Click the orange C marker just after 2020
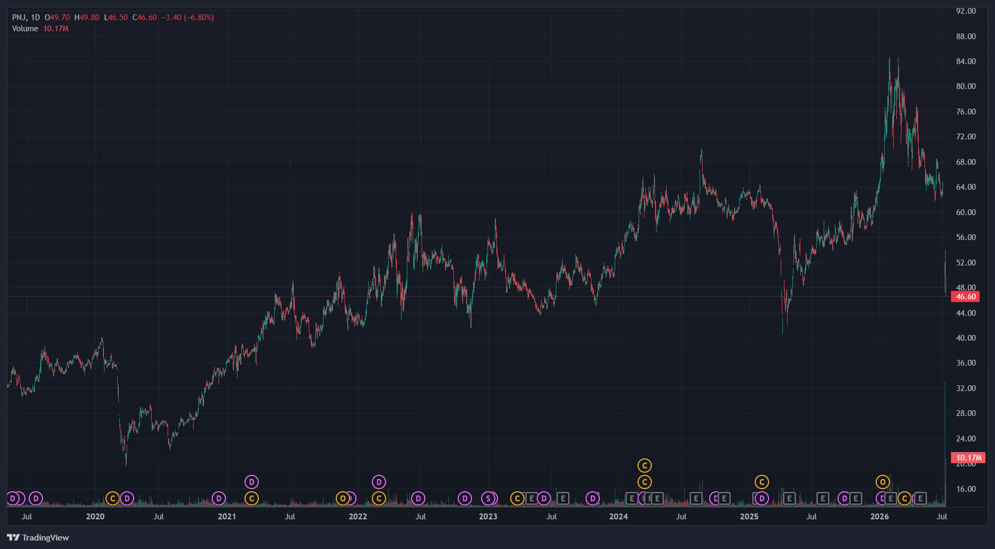 112,499
